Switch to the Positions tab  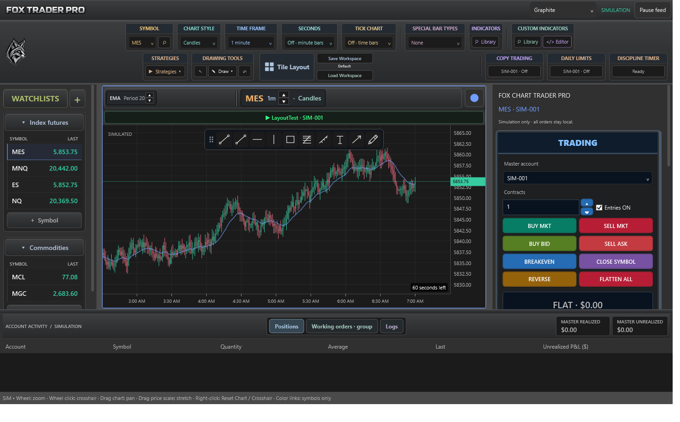[x=287, y=327]
